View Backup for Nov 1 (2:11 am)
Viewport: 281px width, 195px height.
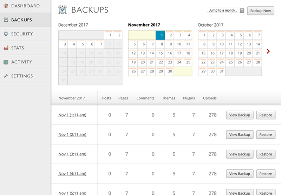point(240,135)
